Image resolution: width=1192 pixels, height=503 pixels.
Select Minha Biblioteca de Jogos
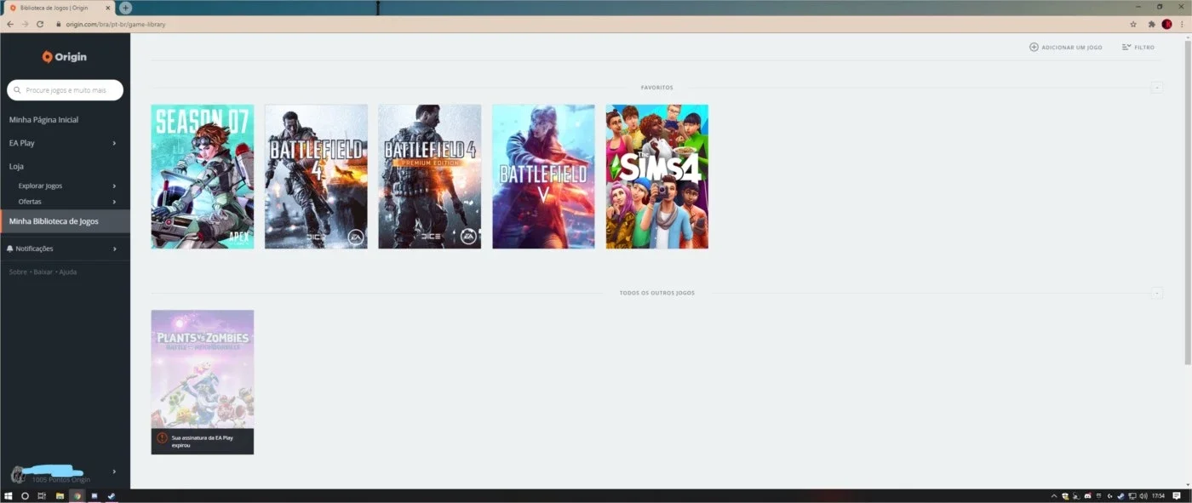click(x=65, y=221)
